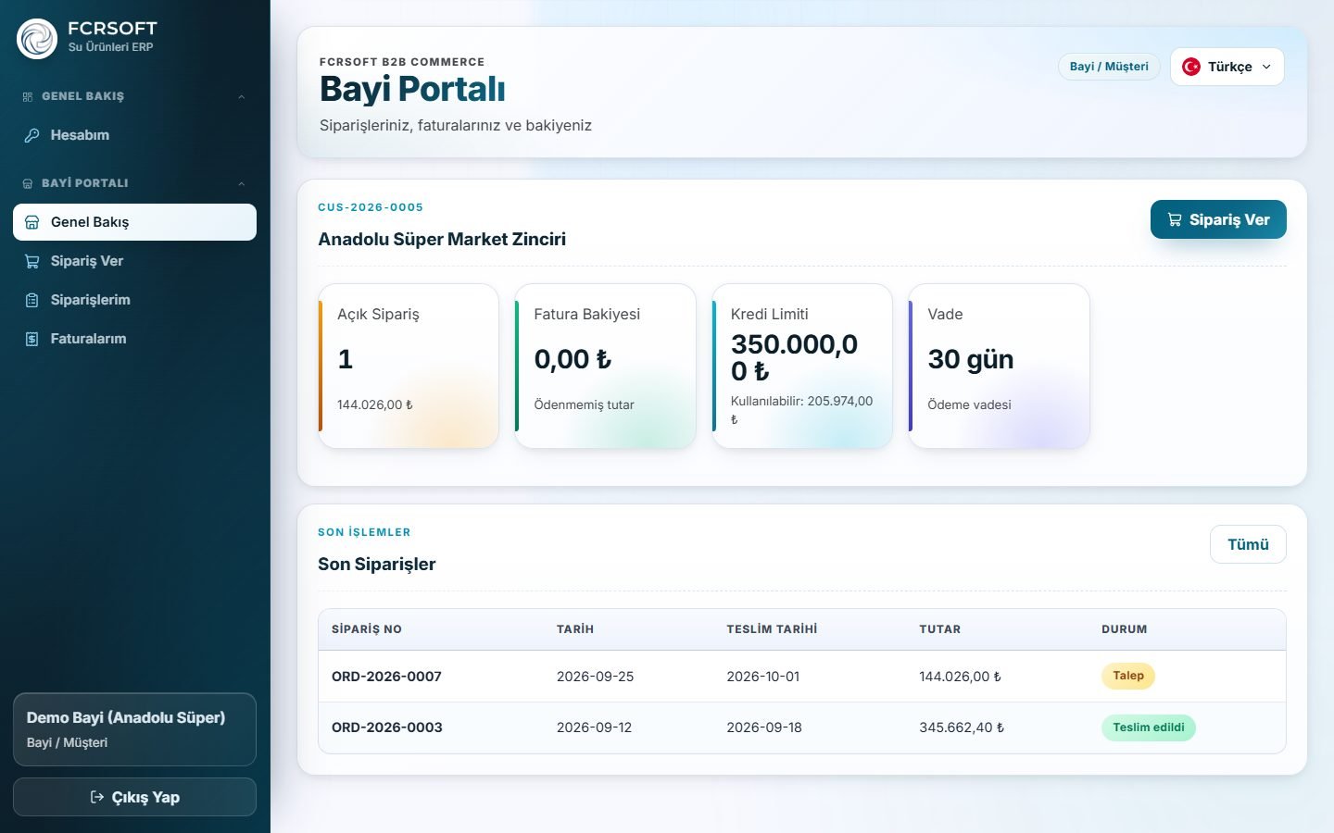The image size is (1334, 833).
Task: Open Hesabım in the sidebar
Action: pyautogui.click(x=134, y=135)
